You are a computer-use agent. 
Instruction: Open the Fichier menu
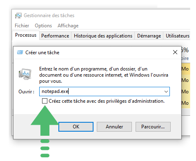[x=22, y=26]
